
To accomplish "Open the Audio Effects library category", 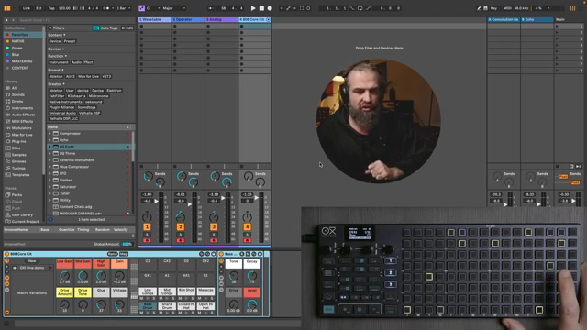I will coord(23,115).
